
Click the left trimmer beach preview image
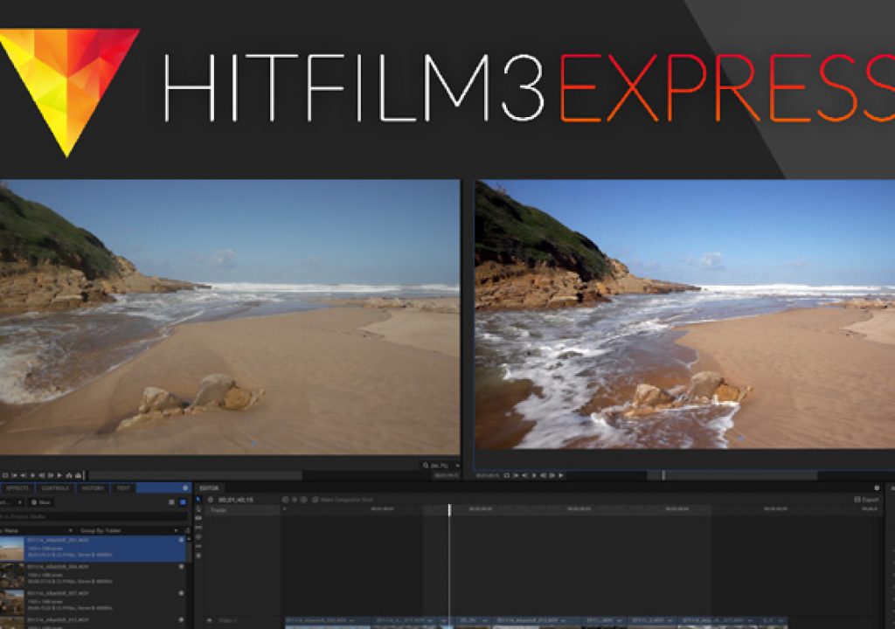pos(230,317)
